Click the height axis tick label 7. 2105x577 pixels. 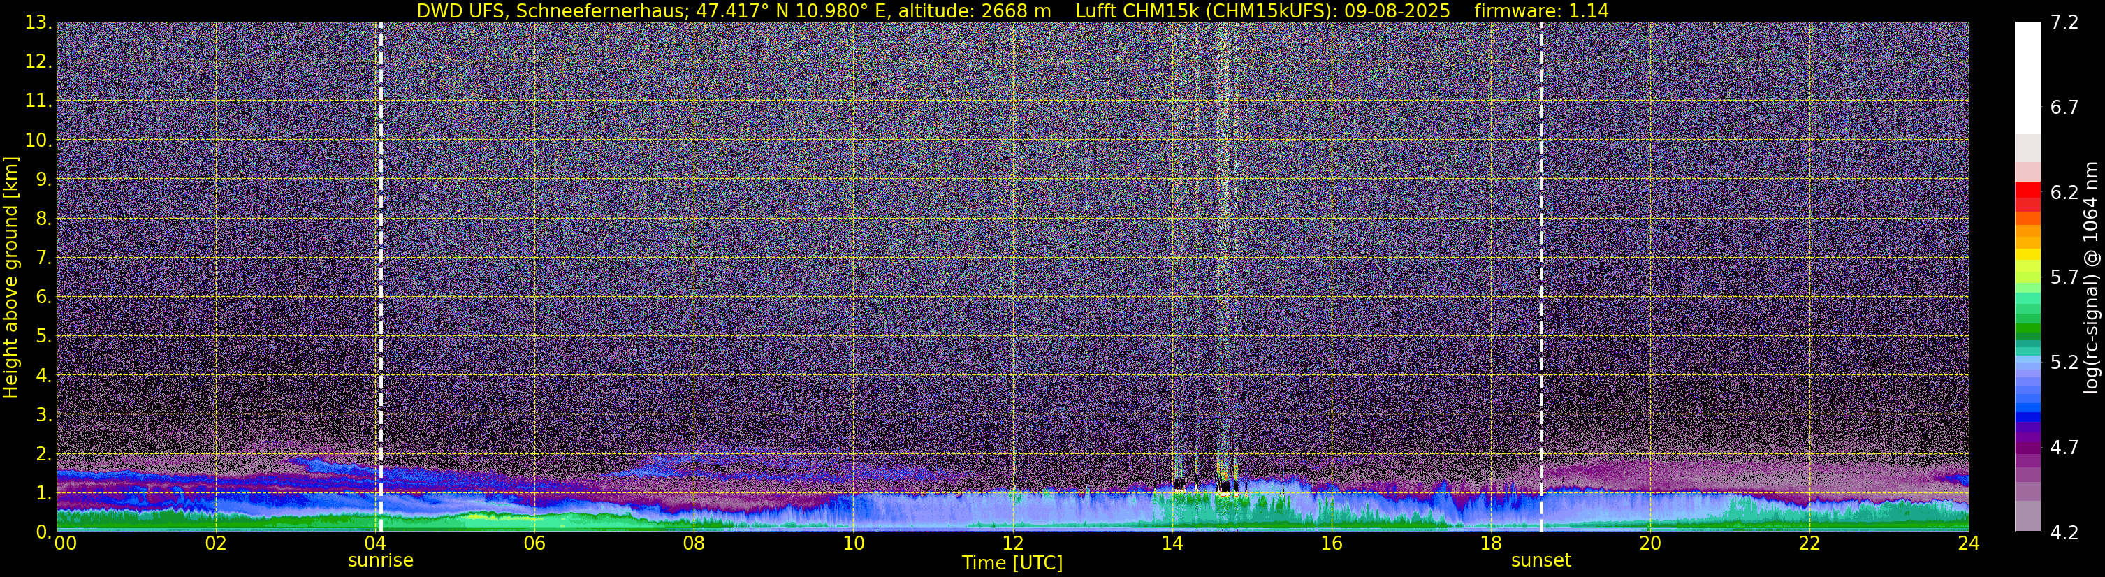pos(43,258)
